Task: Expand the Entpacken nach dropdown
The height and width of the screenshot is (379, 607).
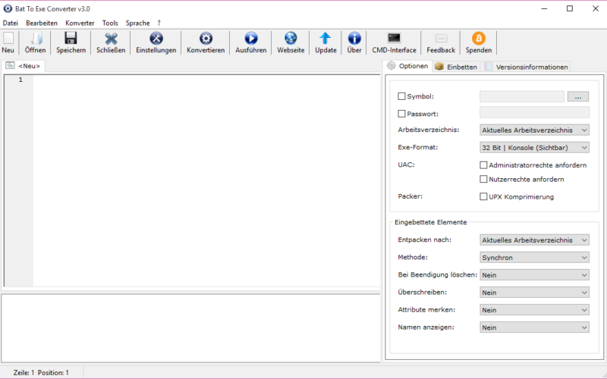Action: (534, 240)
